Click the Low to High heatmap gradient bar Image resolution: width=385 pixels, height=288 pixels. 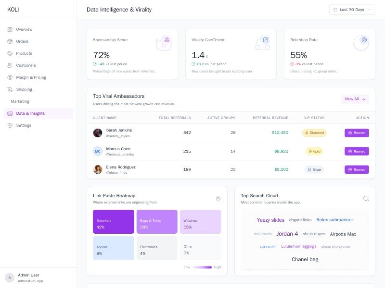202,267
